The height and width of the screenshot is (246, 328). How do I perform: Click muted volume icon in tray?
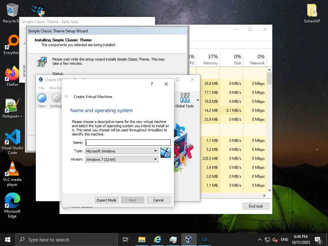[x=275, y=240]
